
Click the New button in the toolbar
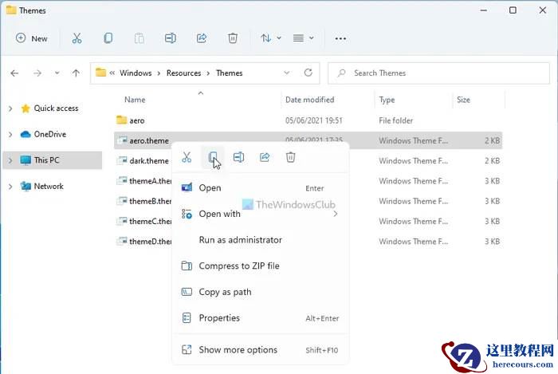point(31,38)
